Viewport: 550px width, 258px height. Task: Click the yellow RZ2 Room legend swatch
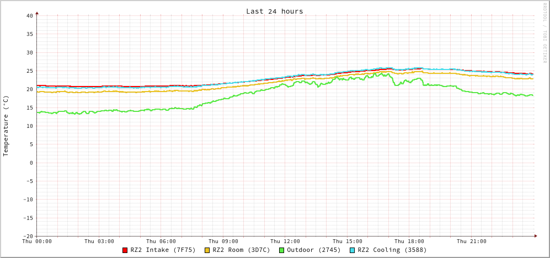pyautogui.click(x=207, y=250)
